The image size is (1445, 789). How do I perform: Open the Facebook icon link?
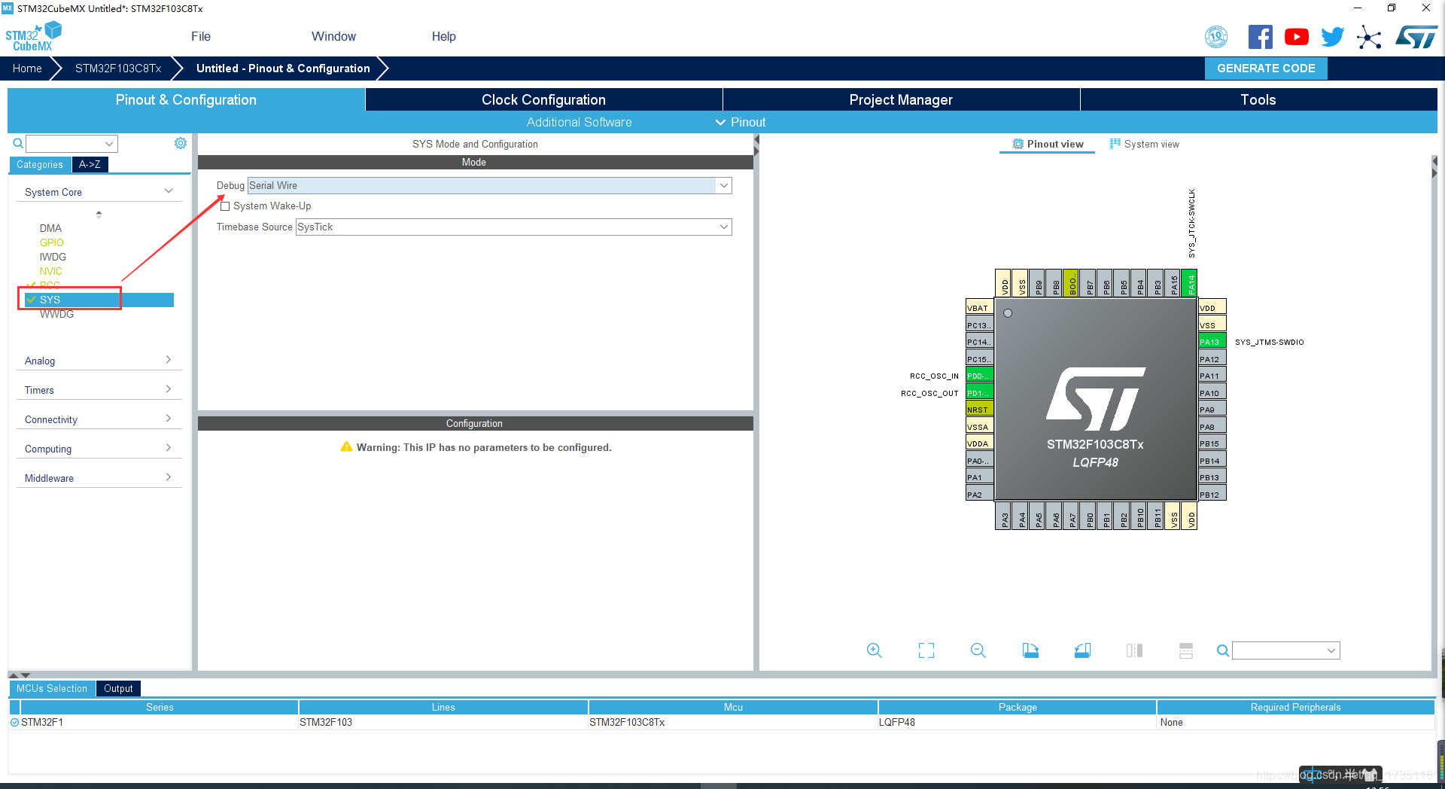pos(1261,37)
